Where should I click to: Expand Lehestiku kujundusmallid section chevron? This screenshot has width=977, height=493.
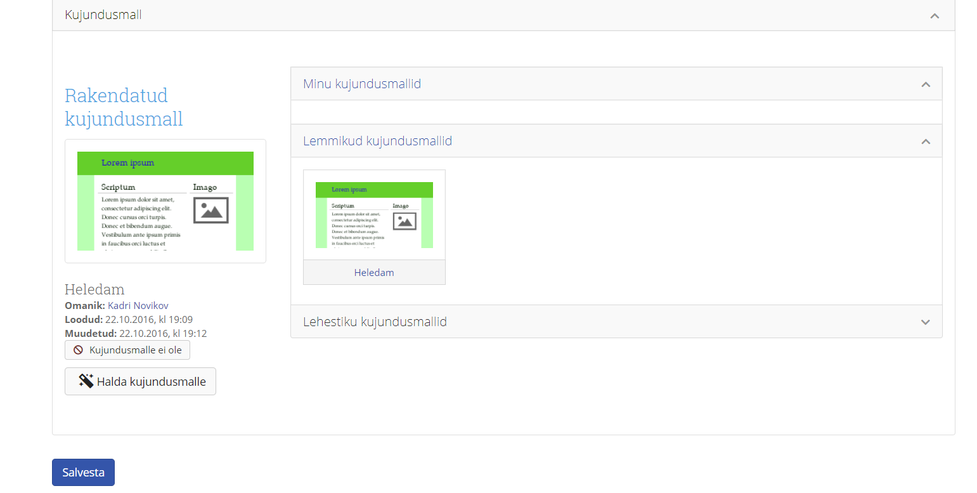coord(926,322)
